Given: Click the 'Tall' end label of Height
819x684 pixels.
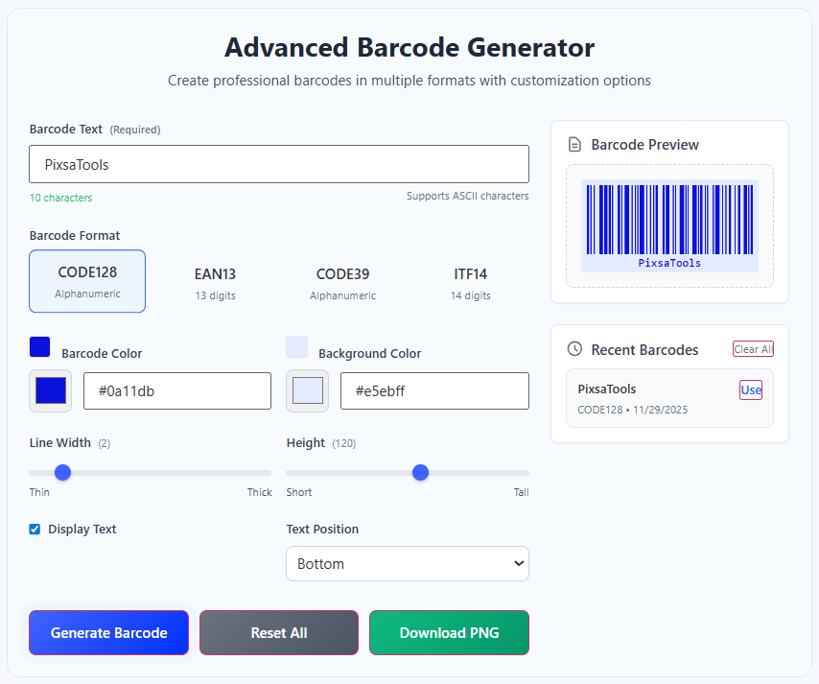Looking at the screenshot, I should coord(522,492).
